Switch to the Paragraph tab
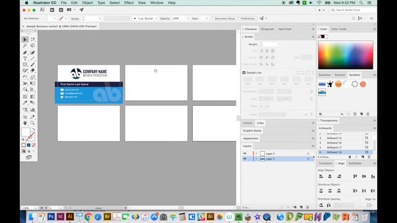397x223 pixels. [267, 29]
